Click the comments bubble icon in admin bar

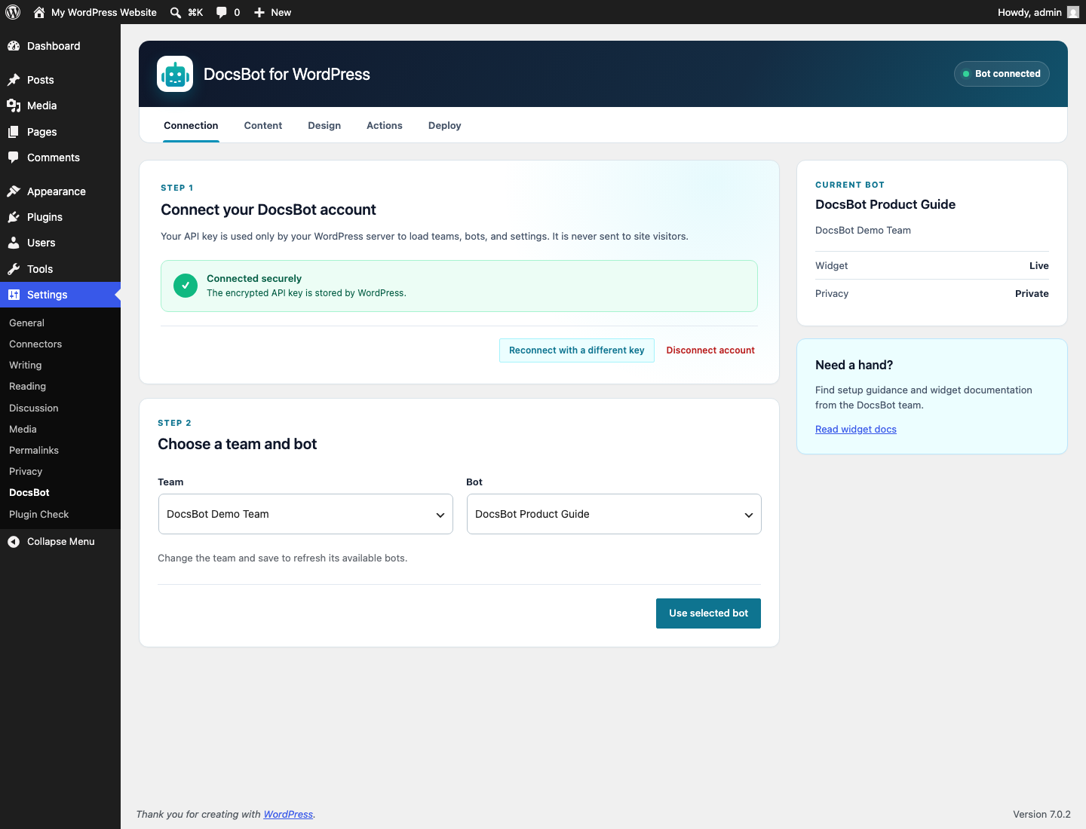[222, 12]
